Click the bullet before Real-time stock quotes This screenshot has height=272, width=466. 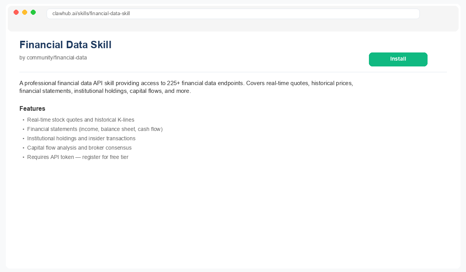tap(23, 120)
